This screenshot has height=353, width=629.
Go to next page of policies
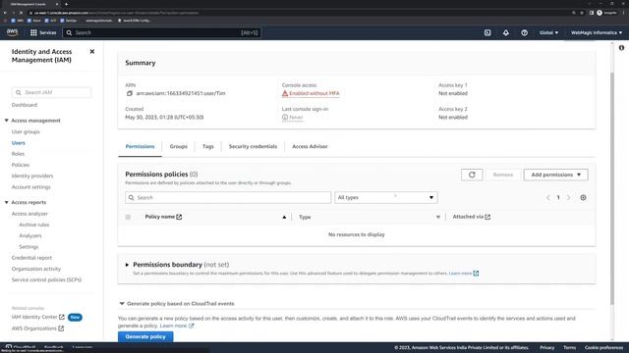568,197
